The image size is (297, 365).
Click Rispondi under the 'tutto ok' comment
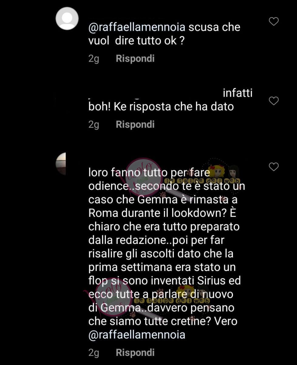click(135, 58)
